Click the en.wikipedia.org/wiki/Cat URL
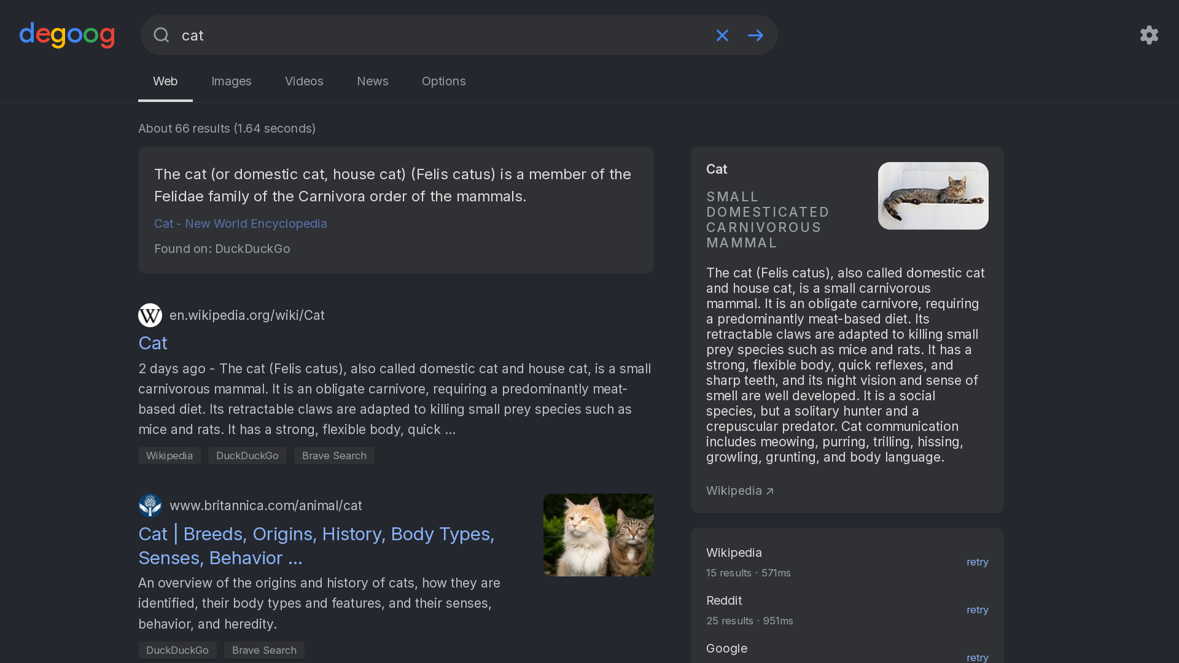This screenshot has height=663, width=1179. click(x=247, y=315)
